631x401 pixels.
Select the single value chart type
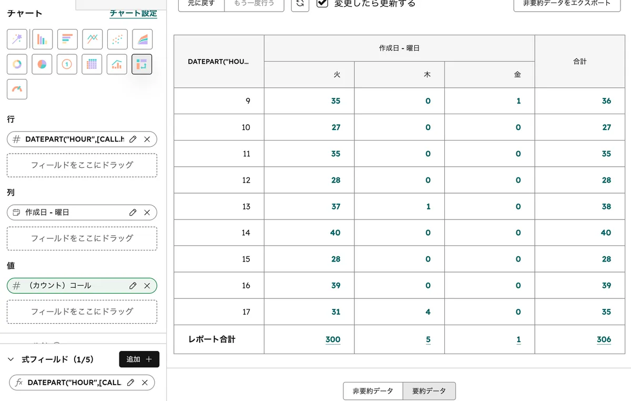coord(67,64)
